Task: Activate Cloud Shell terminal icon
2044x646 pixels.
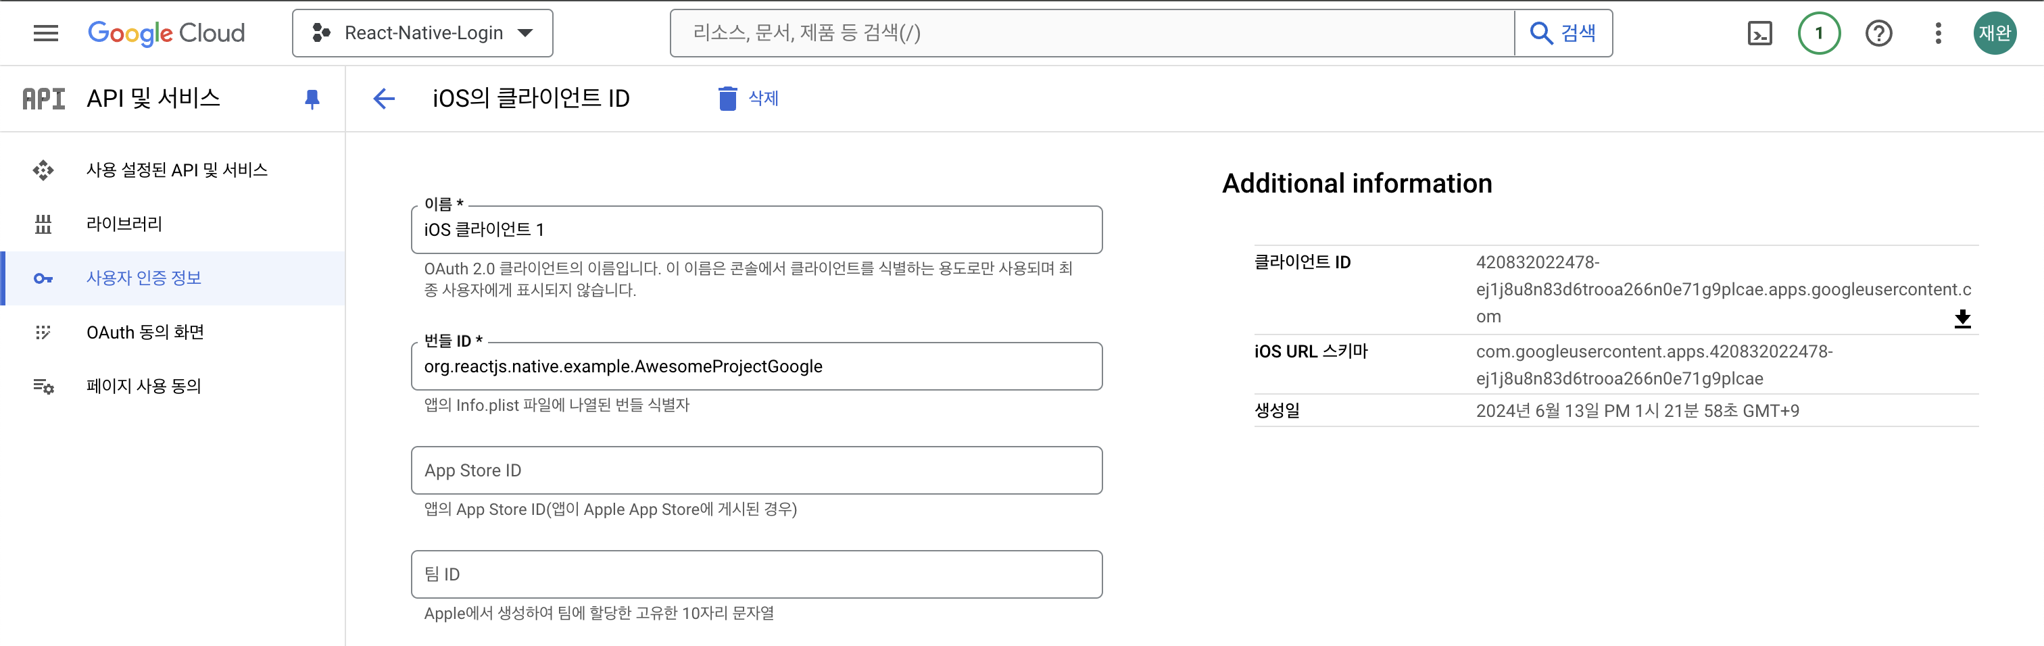Action: pyautogui.click(x=1760, y=32)
